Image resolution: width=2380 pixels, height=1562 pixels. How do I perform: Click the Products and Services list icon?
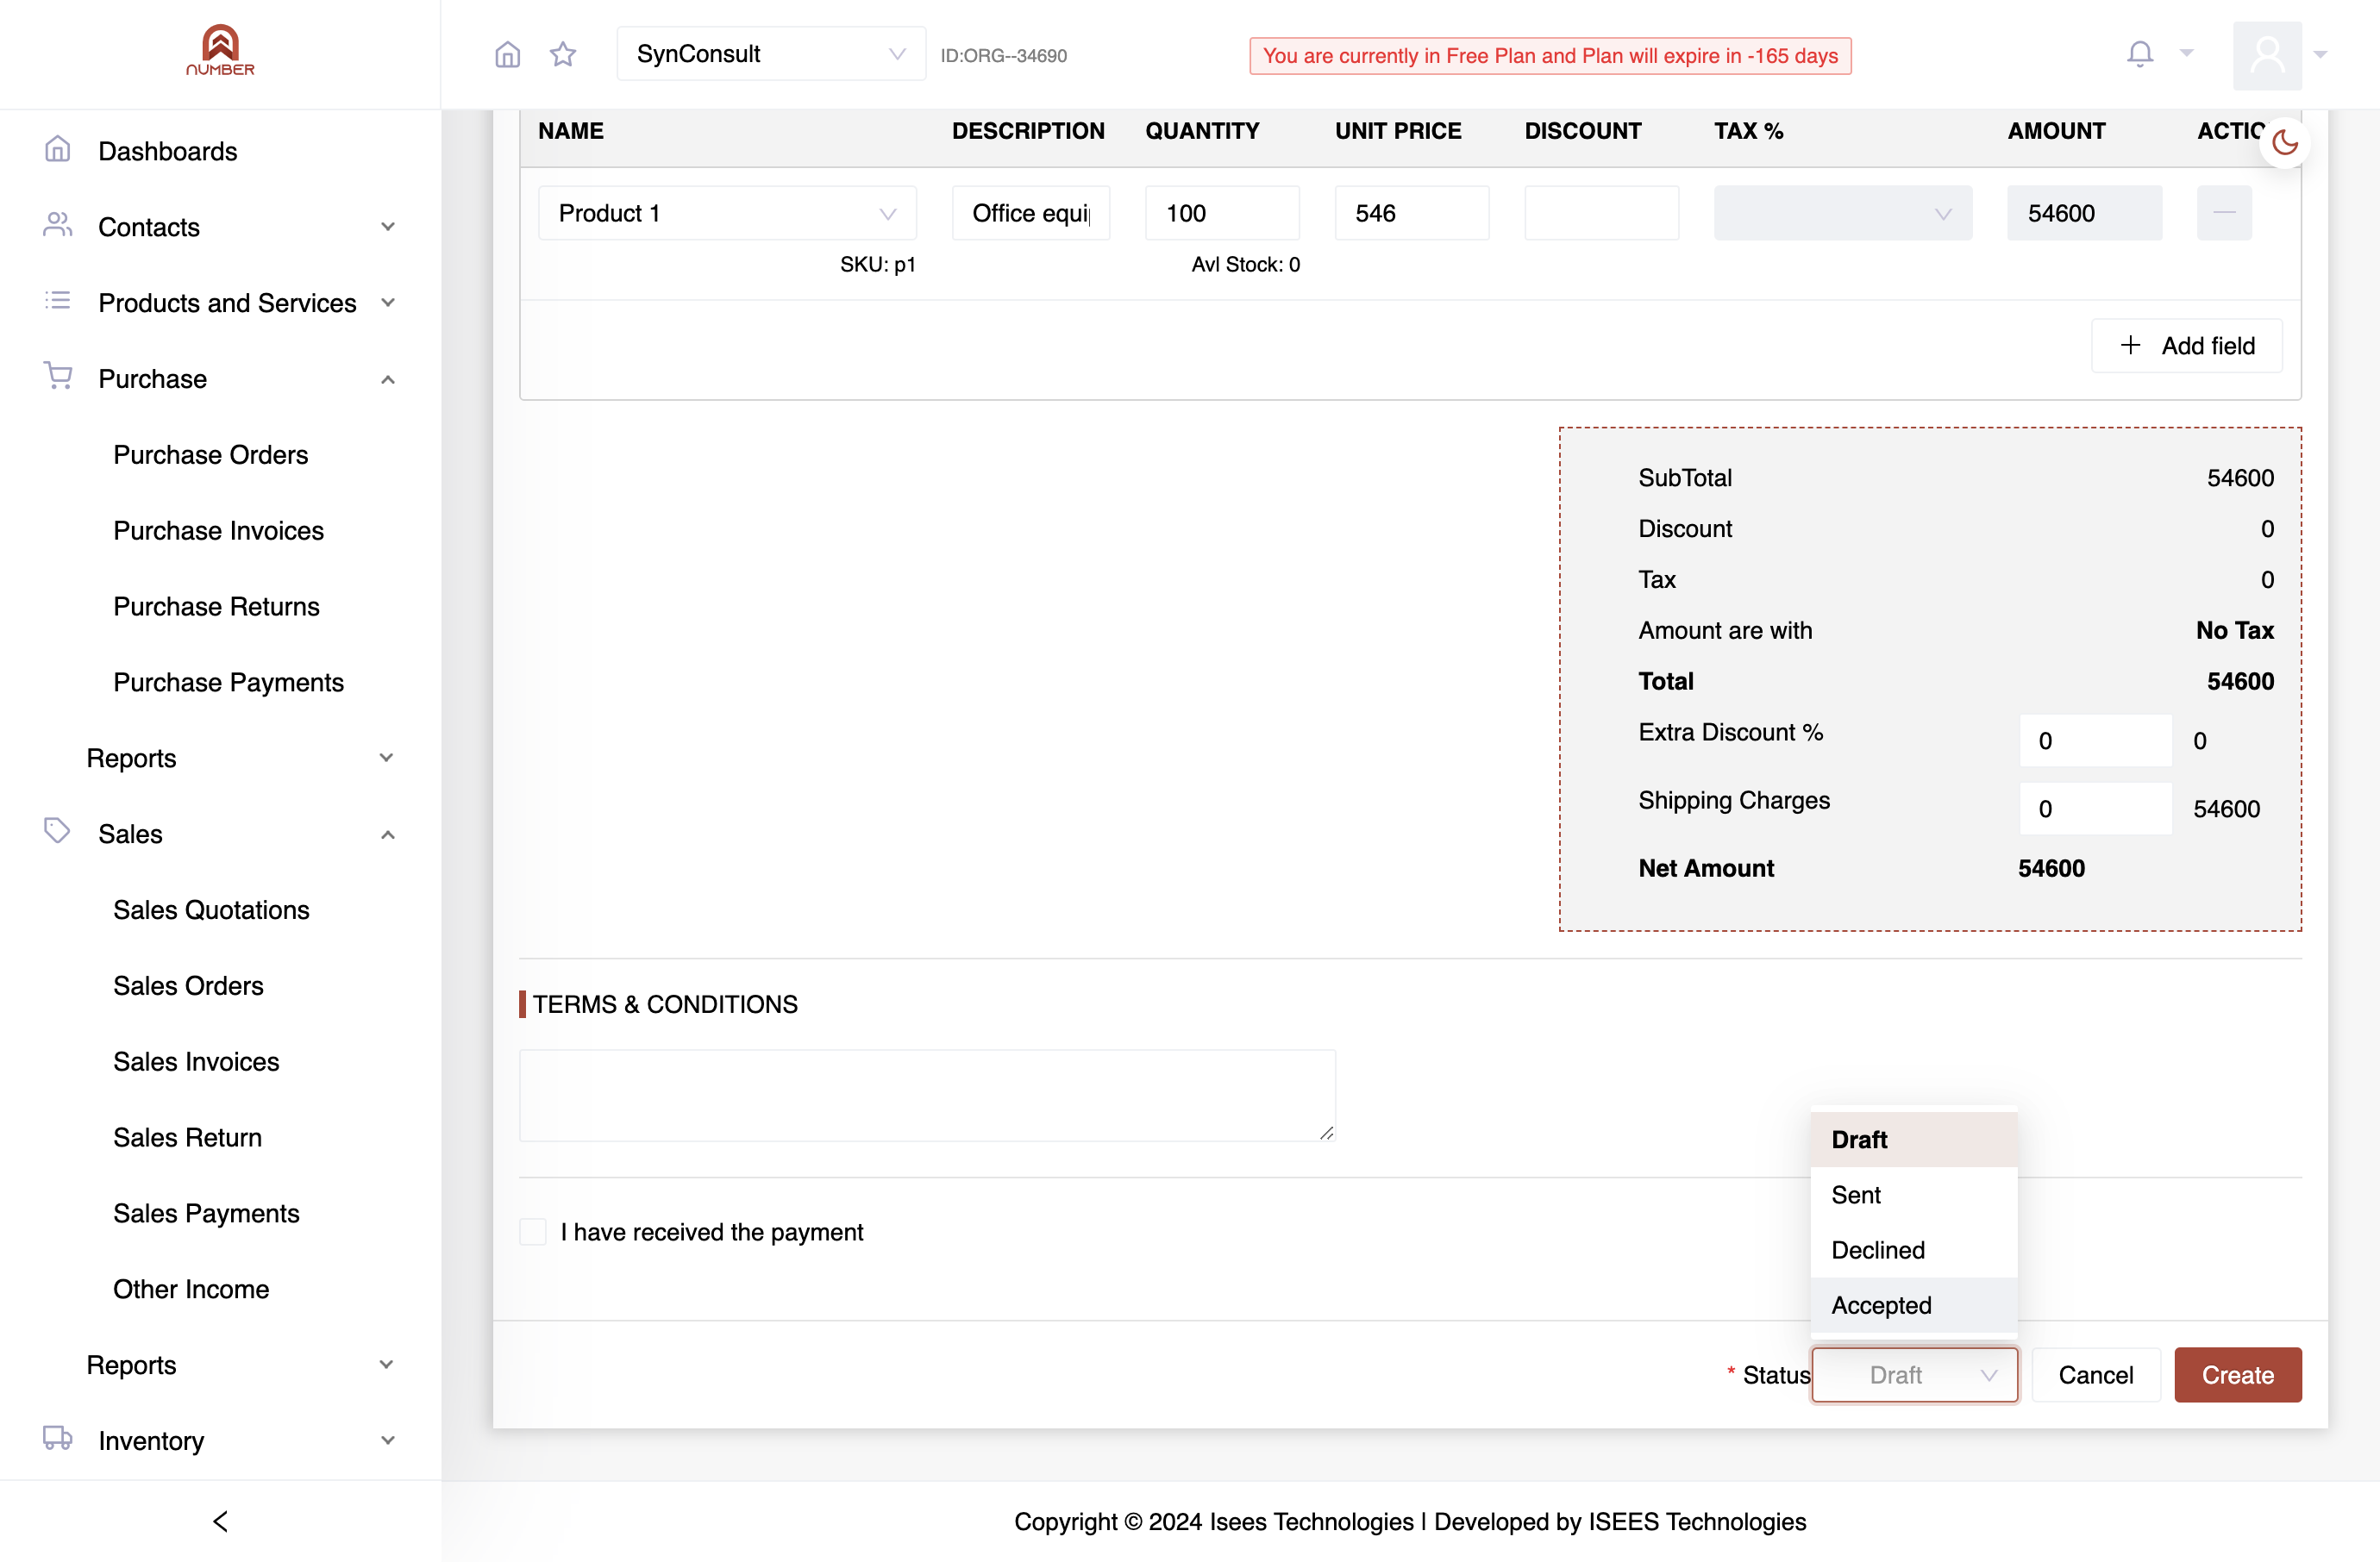pos(57,300)
